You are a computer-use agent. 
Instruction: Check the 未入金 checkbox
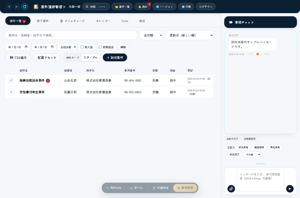pyautogui.click(x=82, y=47)
